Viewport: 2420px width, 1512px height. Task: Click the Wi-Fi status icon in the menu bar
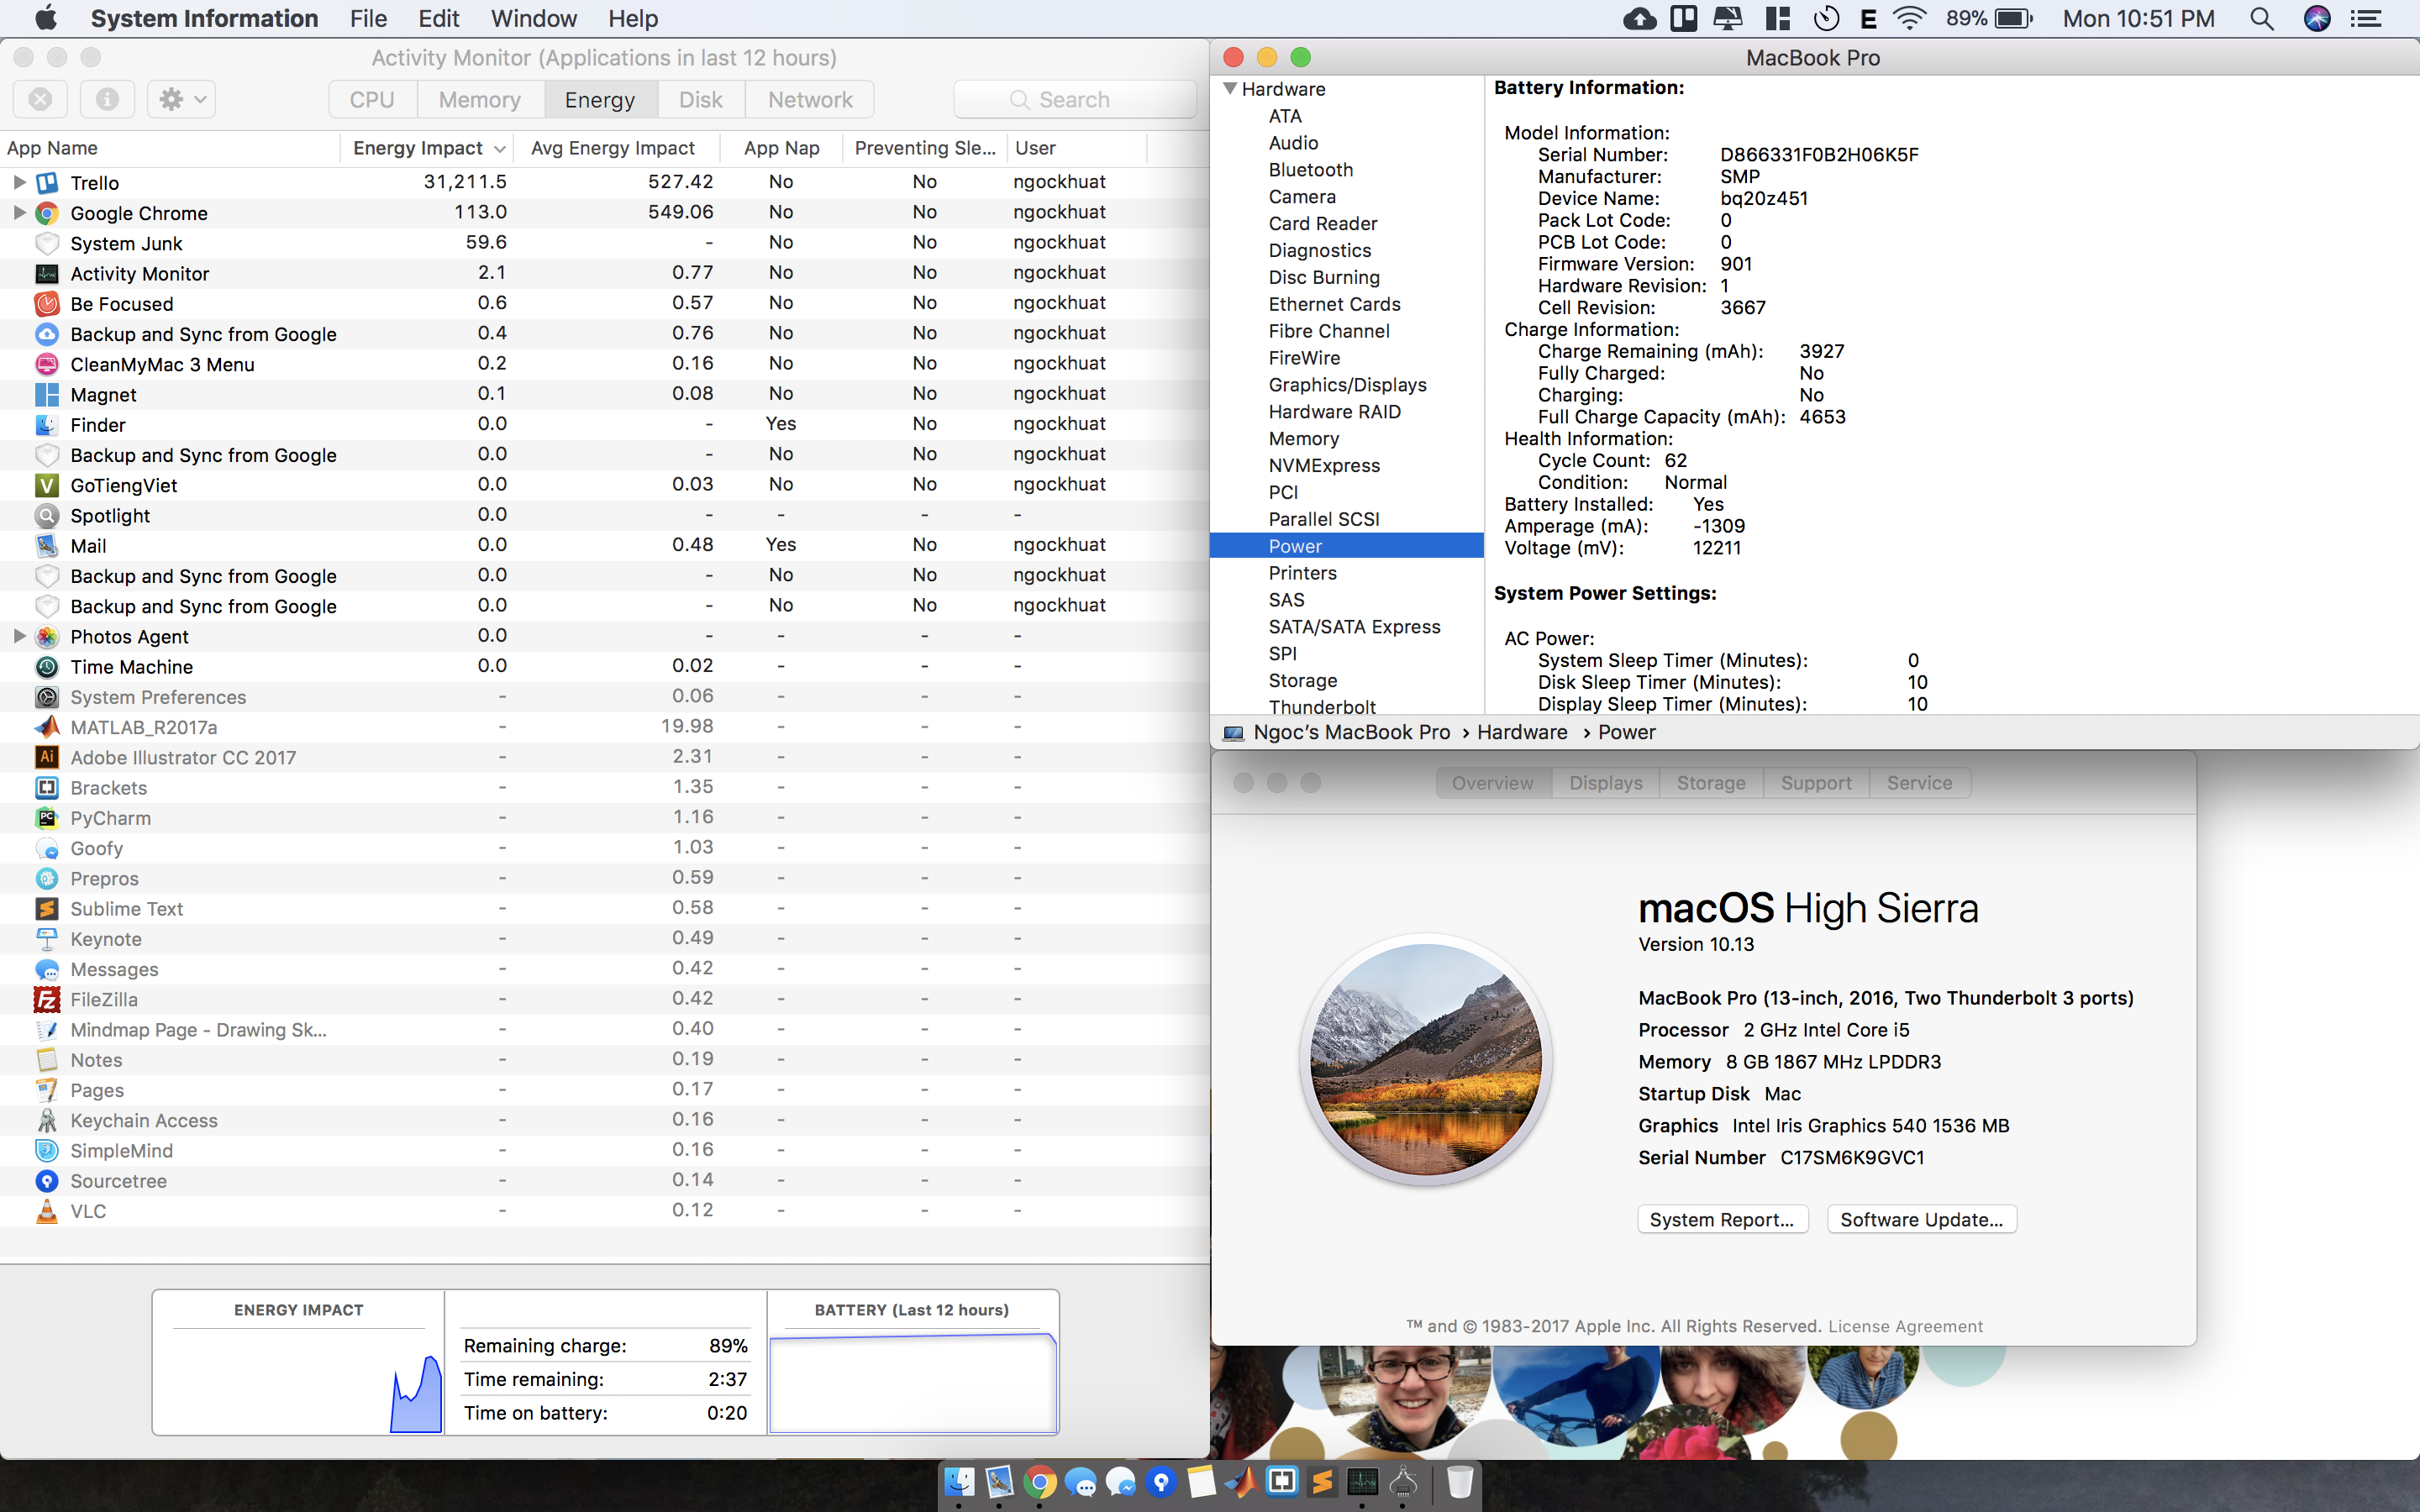pos(1909,18)
